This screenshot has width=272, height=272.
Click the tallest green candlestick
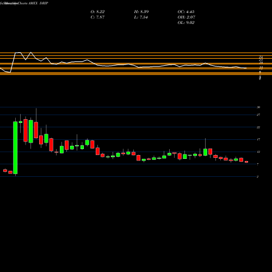click(x=15, y=148)
